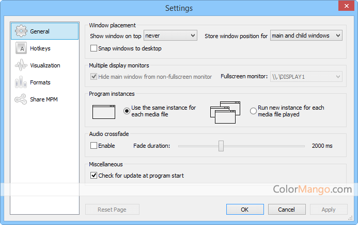Expand Store window position for dropdown
The image size is (358, 225).
(x=306, y=36)
